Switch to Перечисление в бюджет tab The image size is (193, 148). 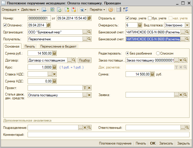[x=58, y=46]
